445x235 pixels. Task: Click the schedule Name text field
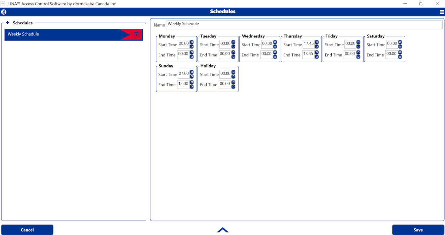click(304, 24)
